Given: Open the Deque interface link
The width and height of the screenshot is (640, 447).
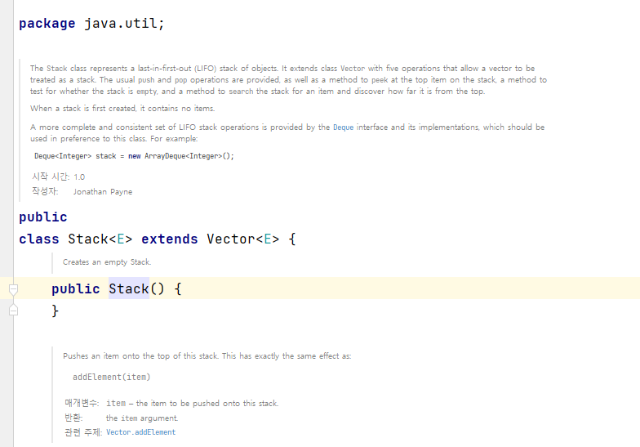Looking at the screenshot, I should pos(343,127).
